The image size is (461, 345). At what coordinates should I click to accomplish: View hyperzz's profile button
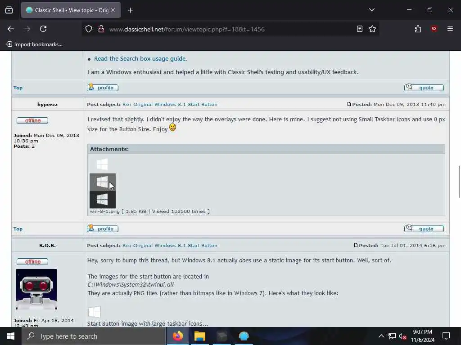pyautogui.click(x=103, y=229)
